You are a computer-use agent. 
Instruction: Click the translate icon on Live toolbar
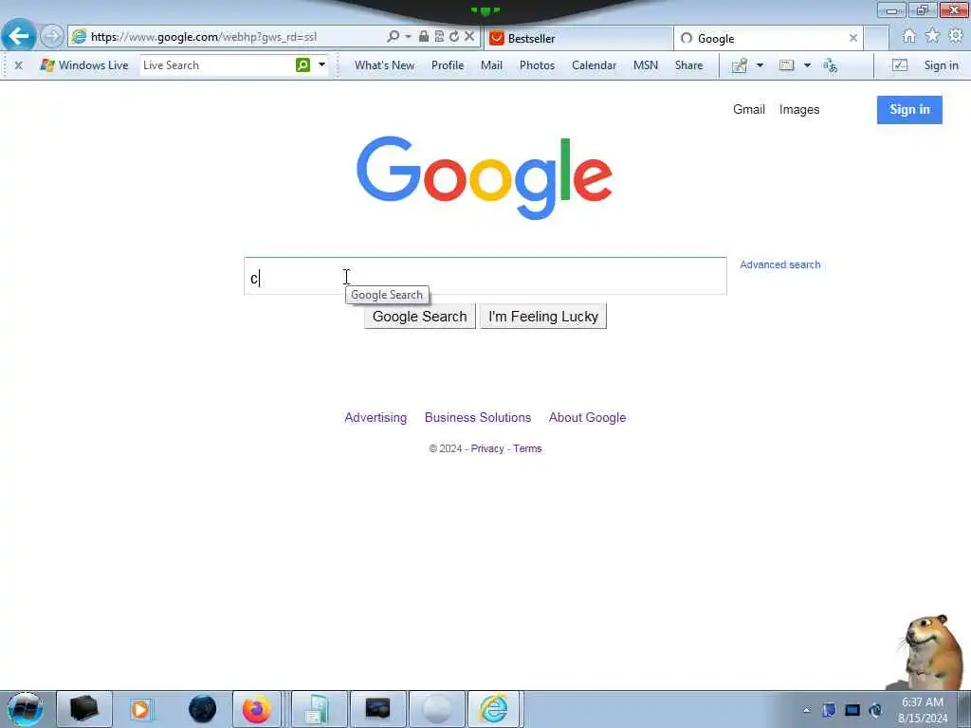coord(831,65)
